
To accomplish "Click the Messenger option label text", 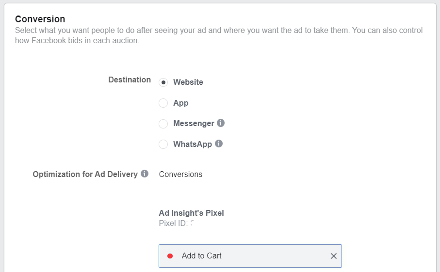I will 194,124.
